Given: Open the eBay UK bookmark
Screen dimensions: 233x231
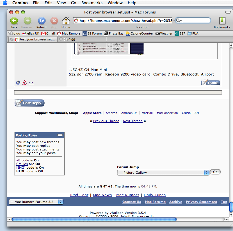Looking at the screenshot, I should [x=31, y=33].
